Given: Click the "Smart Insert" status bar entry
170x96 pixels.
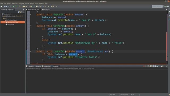Looking at the screenshot, I should (124, 95).
